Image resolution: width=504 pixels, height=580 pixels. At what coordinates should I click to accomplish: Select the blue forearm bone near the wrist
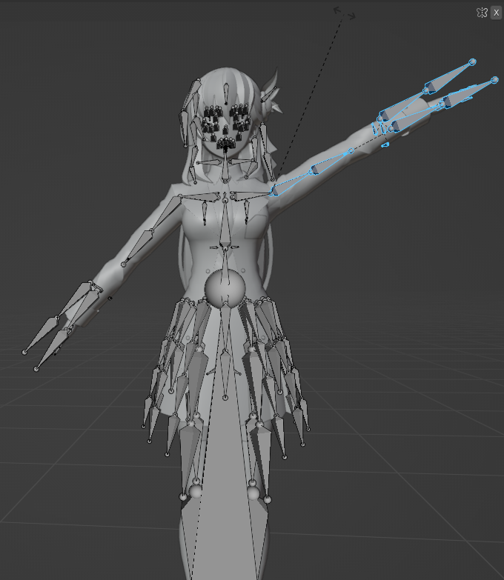(x=347, y=153)
